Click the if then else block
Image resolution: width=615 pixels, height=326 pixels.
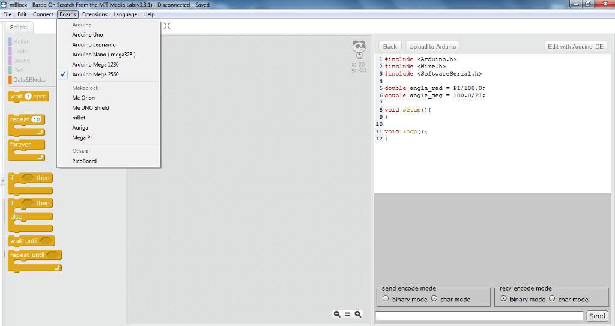[30, 215]
